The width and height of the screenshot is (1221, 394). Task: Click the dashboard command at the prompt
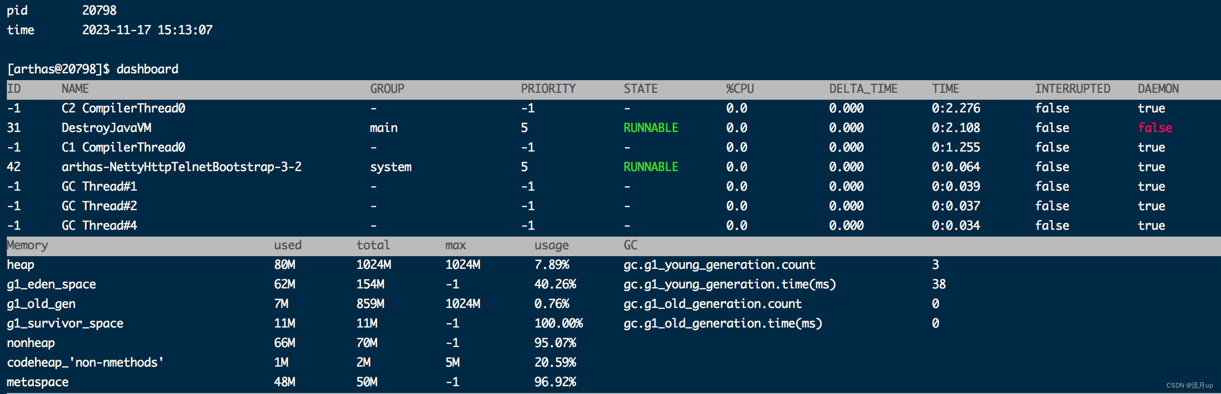147,69
